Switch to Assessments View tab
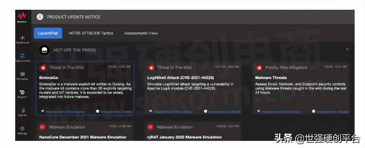Viewport: 365px width, 148px height. pyautogui.click(x=141, y=33)
